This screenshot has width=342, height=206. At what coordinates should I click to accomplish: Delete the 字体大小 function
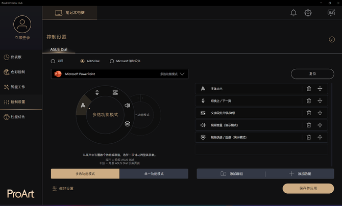coord(309,89)
